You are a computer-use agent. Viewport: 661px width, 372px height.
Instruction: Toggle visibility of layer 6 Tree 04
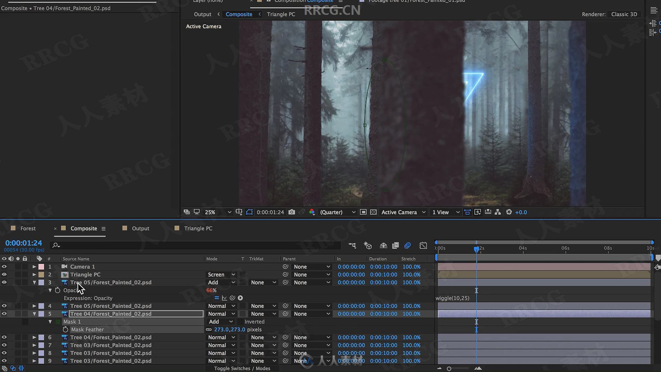point(4,337)
